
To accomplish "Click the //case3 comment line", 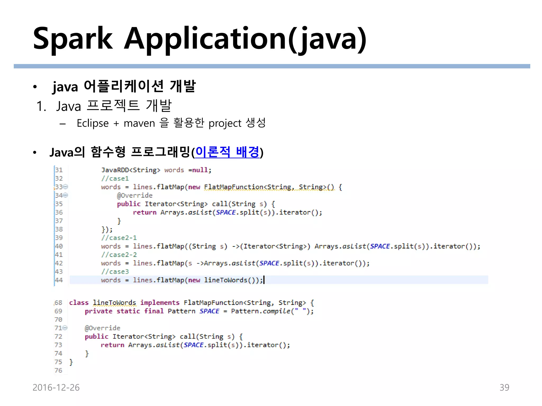I will point(115,272).
